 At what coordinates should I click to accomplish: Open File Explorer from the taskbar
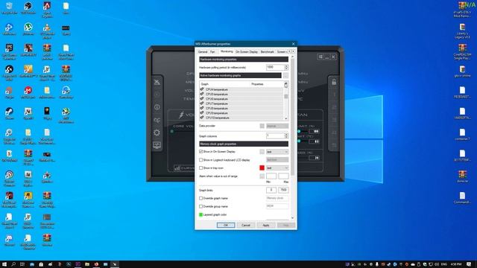87,264
